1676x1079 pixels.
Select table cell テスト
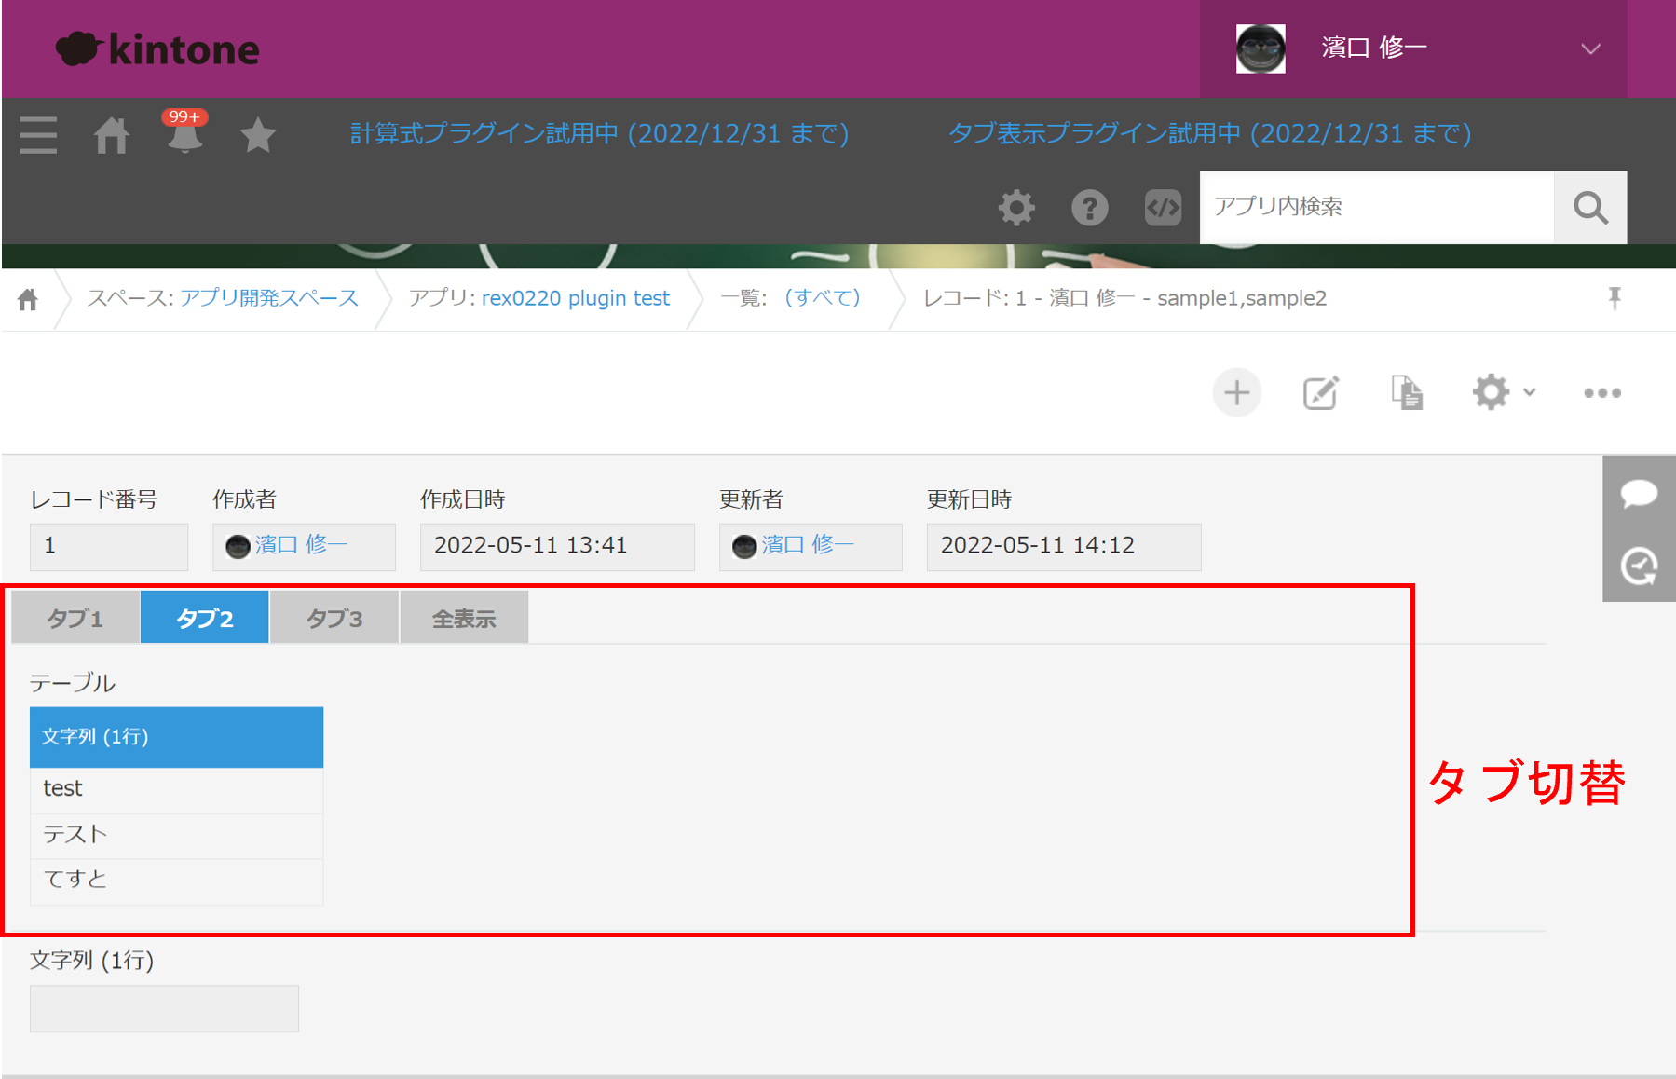pyautogui.click(x=177, y=836)
